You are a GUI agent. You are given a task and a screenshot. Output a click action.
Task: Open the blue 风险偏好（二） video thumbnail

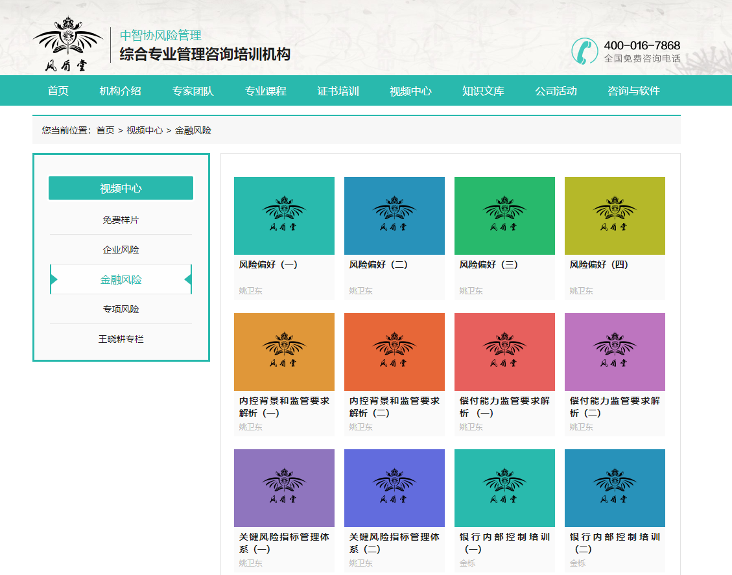(394, 216)
